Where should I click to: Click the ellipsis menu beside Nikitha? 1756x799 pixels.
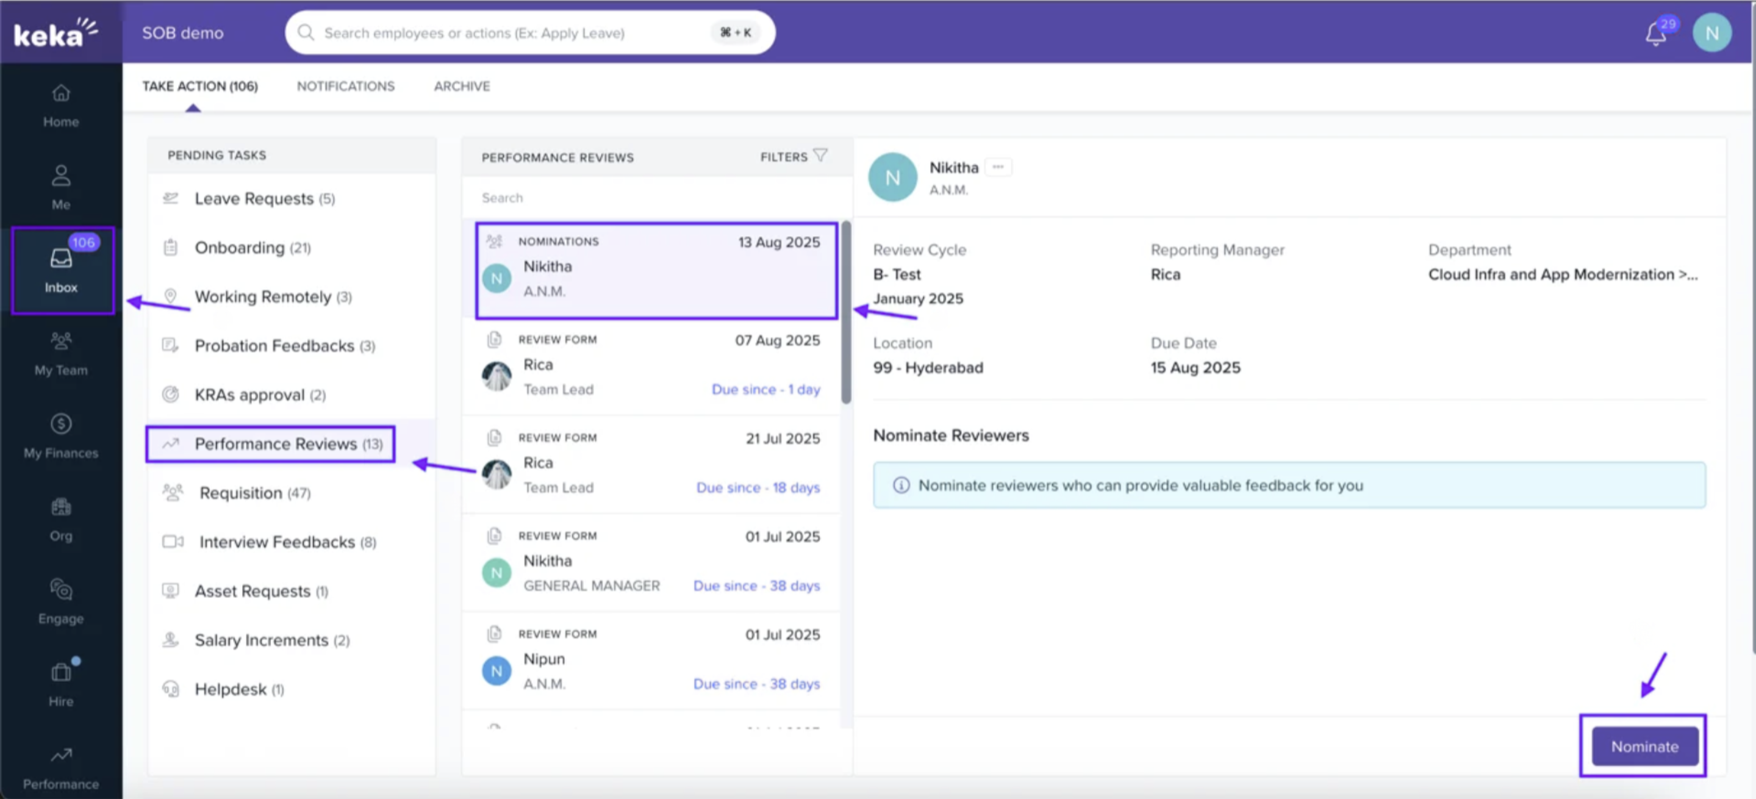[x=997, y=167]
